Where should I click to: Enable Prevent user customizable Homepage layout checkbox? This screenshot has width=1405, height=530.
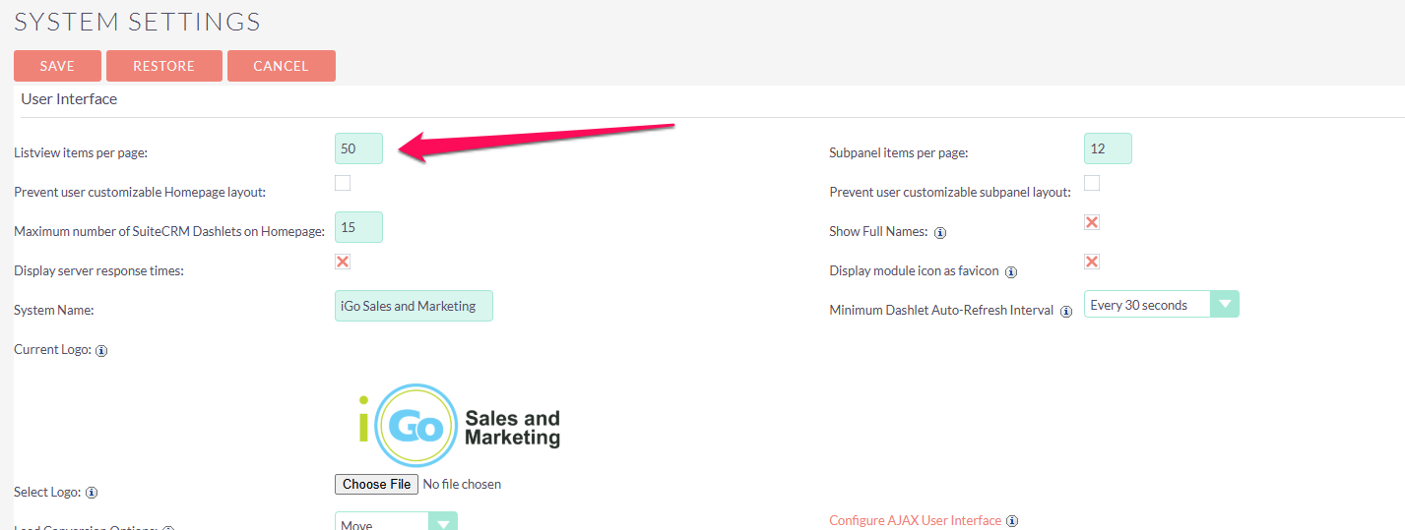click(343, 183)
